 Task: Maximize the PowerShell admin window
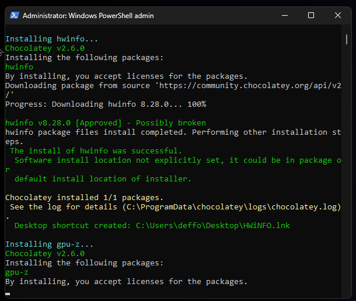click(311, 15)
